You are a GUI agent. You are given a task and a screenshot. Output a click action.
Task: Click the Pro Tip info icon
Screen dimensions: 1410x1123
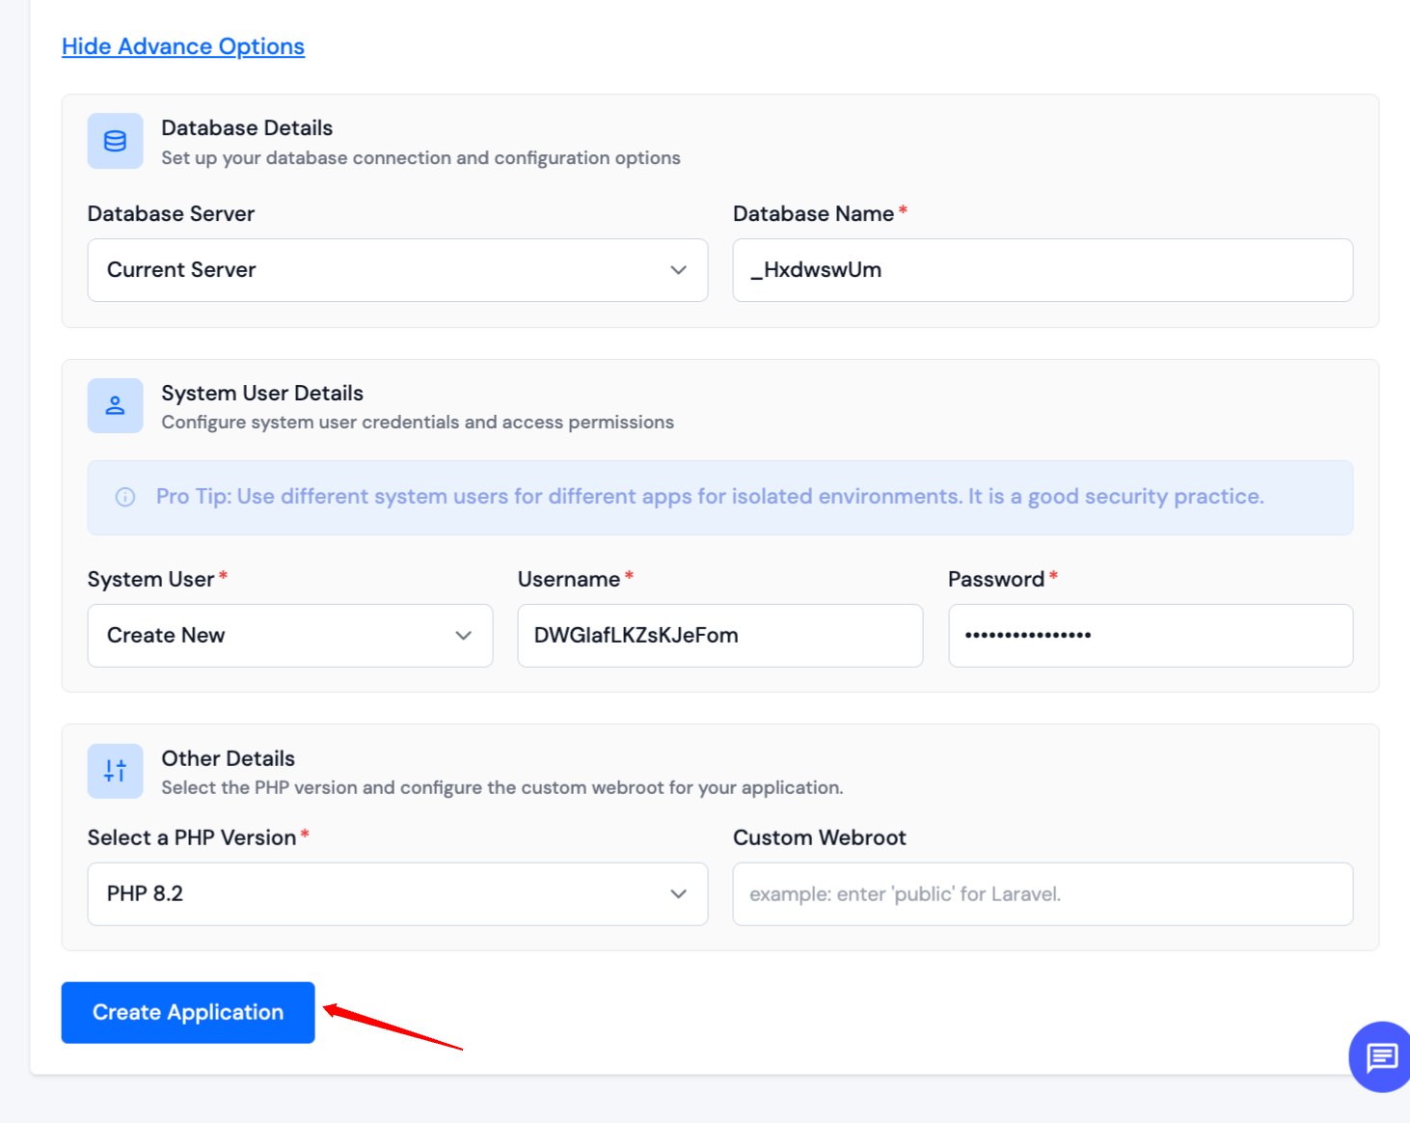[125, 497]
